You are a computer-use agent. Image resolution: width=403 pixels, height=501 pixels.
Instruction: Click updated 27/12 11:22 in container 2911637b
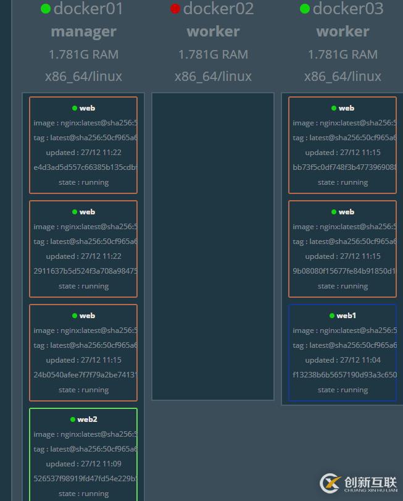click(83, 256)
